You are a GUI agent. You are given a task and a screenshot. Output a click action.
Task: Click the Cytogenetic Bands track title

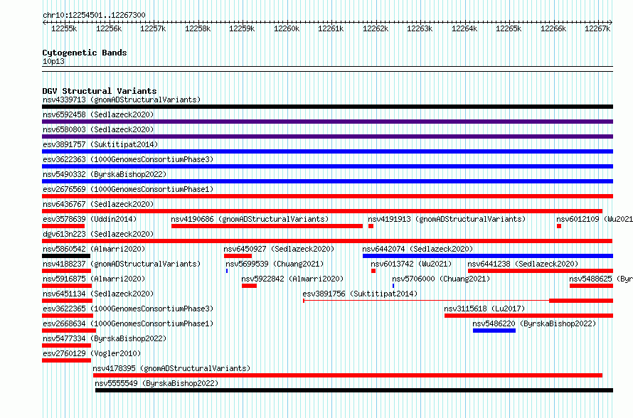pos(85,53)
